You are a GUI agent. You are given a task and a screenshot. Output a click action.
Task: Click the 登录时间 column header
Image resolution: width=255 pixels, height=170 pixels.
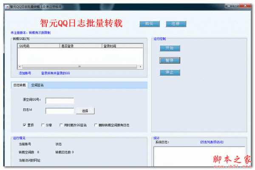pos(122,46)
